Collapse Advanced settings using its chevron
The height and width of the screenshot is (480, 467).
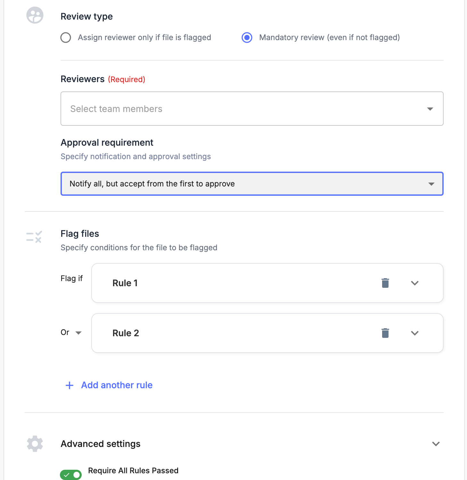pyautogui.click(x=436, y=444)
